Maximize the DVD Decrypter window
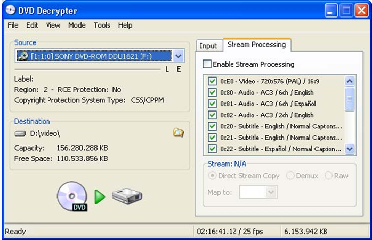Image resolution: width=372 pixels, height=240 pixels. [346, 11]
